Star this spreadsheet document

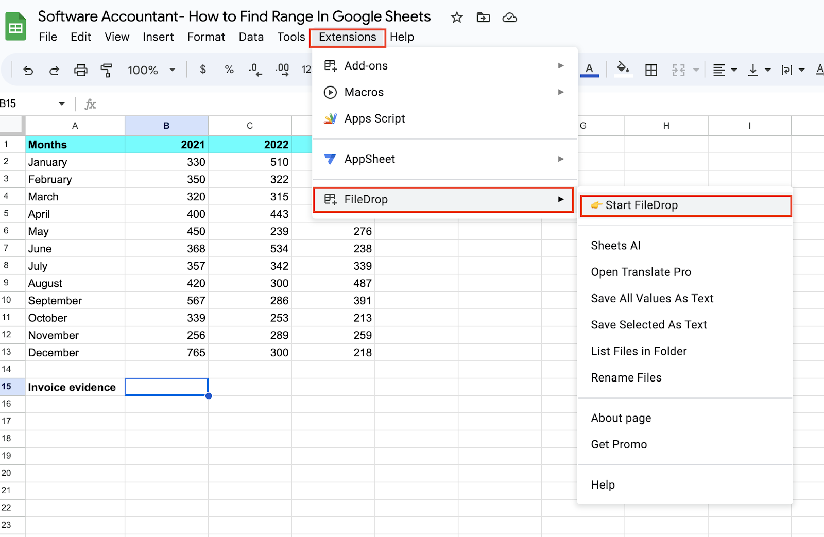[456, 18]
